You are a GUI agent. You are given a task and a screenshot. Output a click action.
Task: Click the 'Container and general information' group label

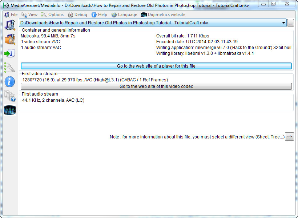pyautogui.click(x=56, y=30)
